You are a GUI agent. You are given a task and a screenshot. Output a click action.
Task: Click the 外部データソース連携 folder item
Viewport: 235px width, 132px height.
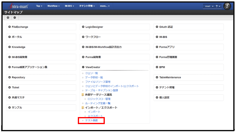click(98, 95)
